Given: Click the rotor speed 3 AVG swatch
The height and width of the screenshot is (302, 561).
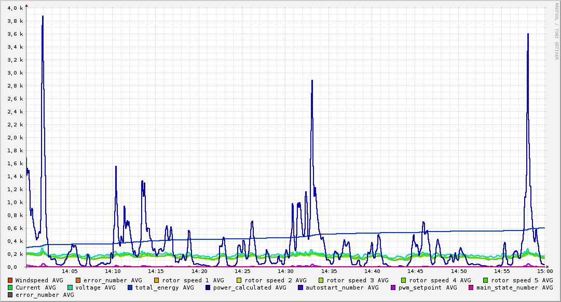Looking at the screenshot, I should point(321,281).
